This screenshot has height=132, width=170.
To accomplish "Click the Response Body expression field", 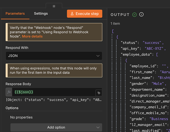I will click(54, 92).
